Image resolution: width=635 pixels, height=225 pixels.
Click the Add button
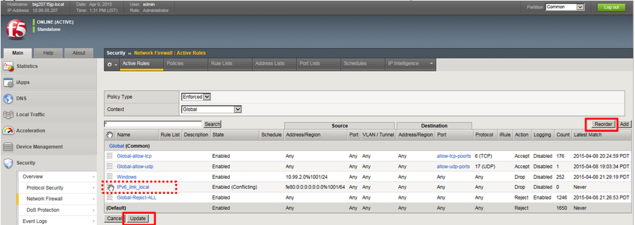624,124
